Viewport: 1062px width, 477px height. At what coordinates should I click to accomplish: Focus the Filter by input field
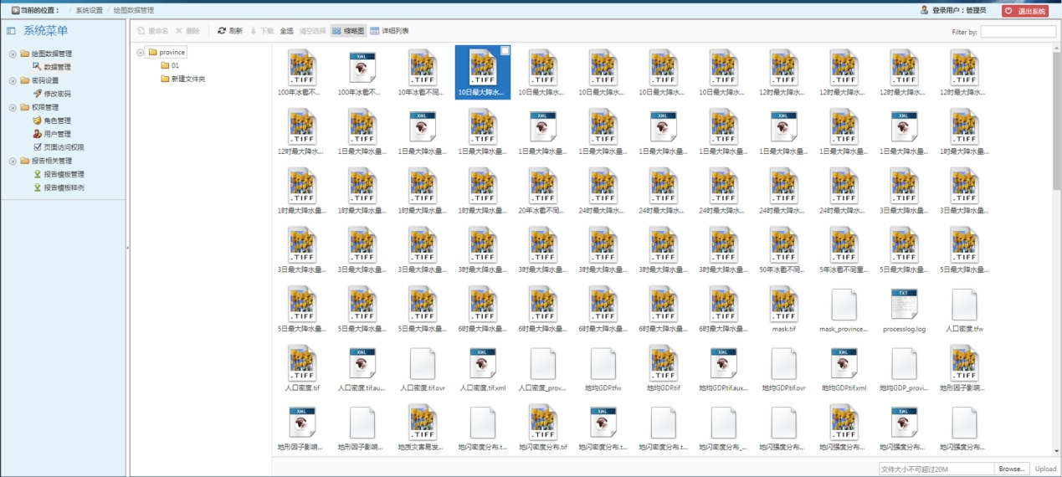coord(1018,32)
